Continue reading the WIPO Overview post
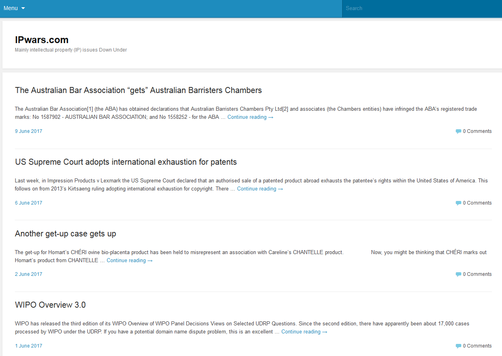 pyautogui.click(x=304, y=332)
